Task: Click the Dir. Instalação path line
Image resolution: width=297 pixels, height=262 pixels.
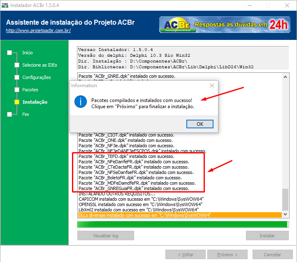Action: (x=132, y=61)
